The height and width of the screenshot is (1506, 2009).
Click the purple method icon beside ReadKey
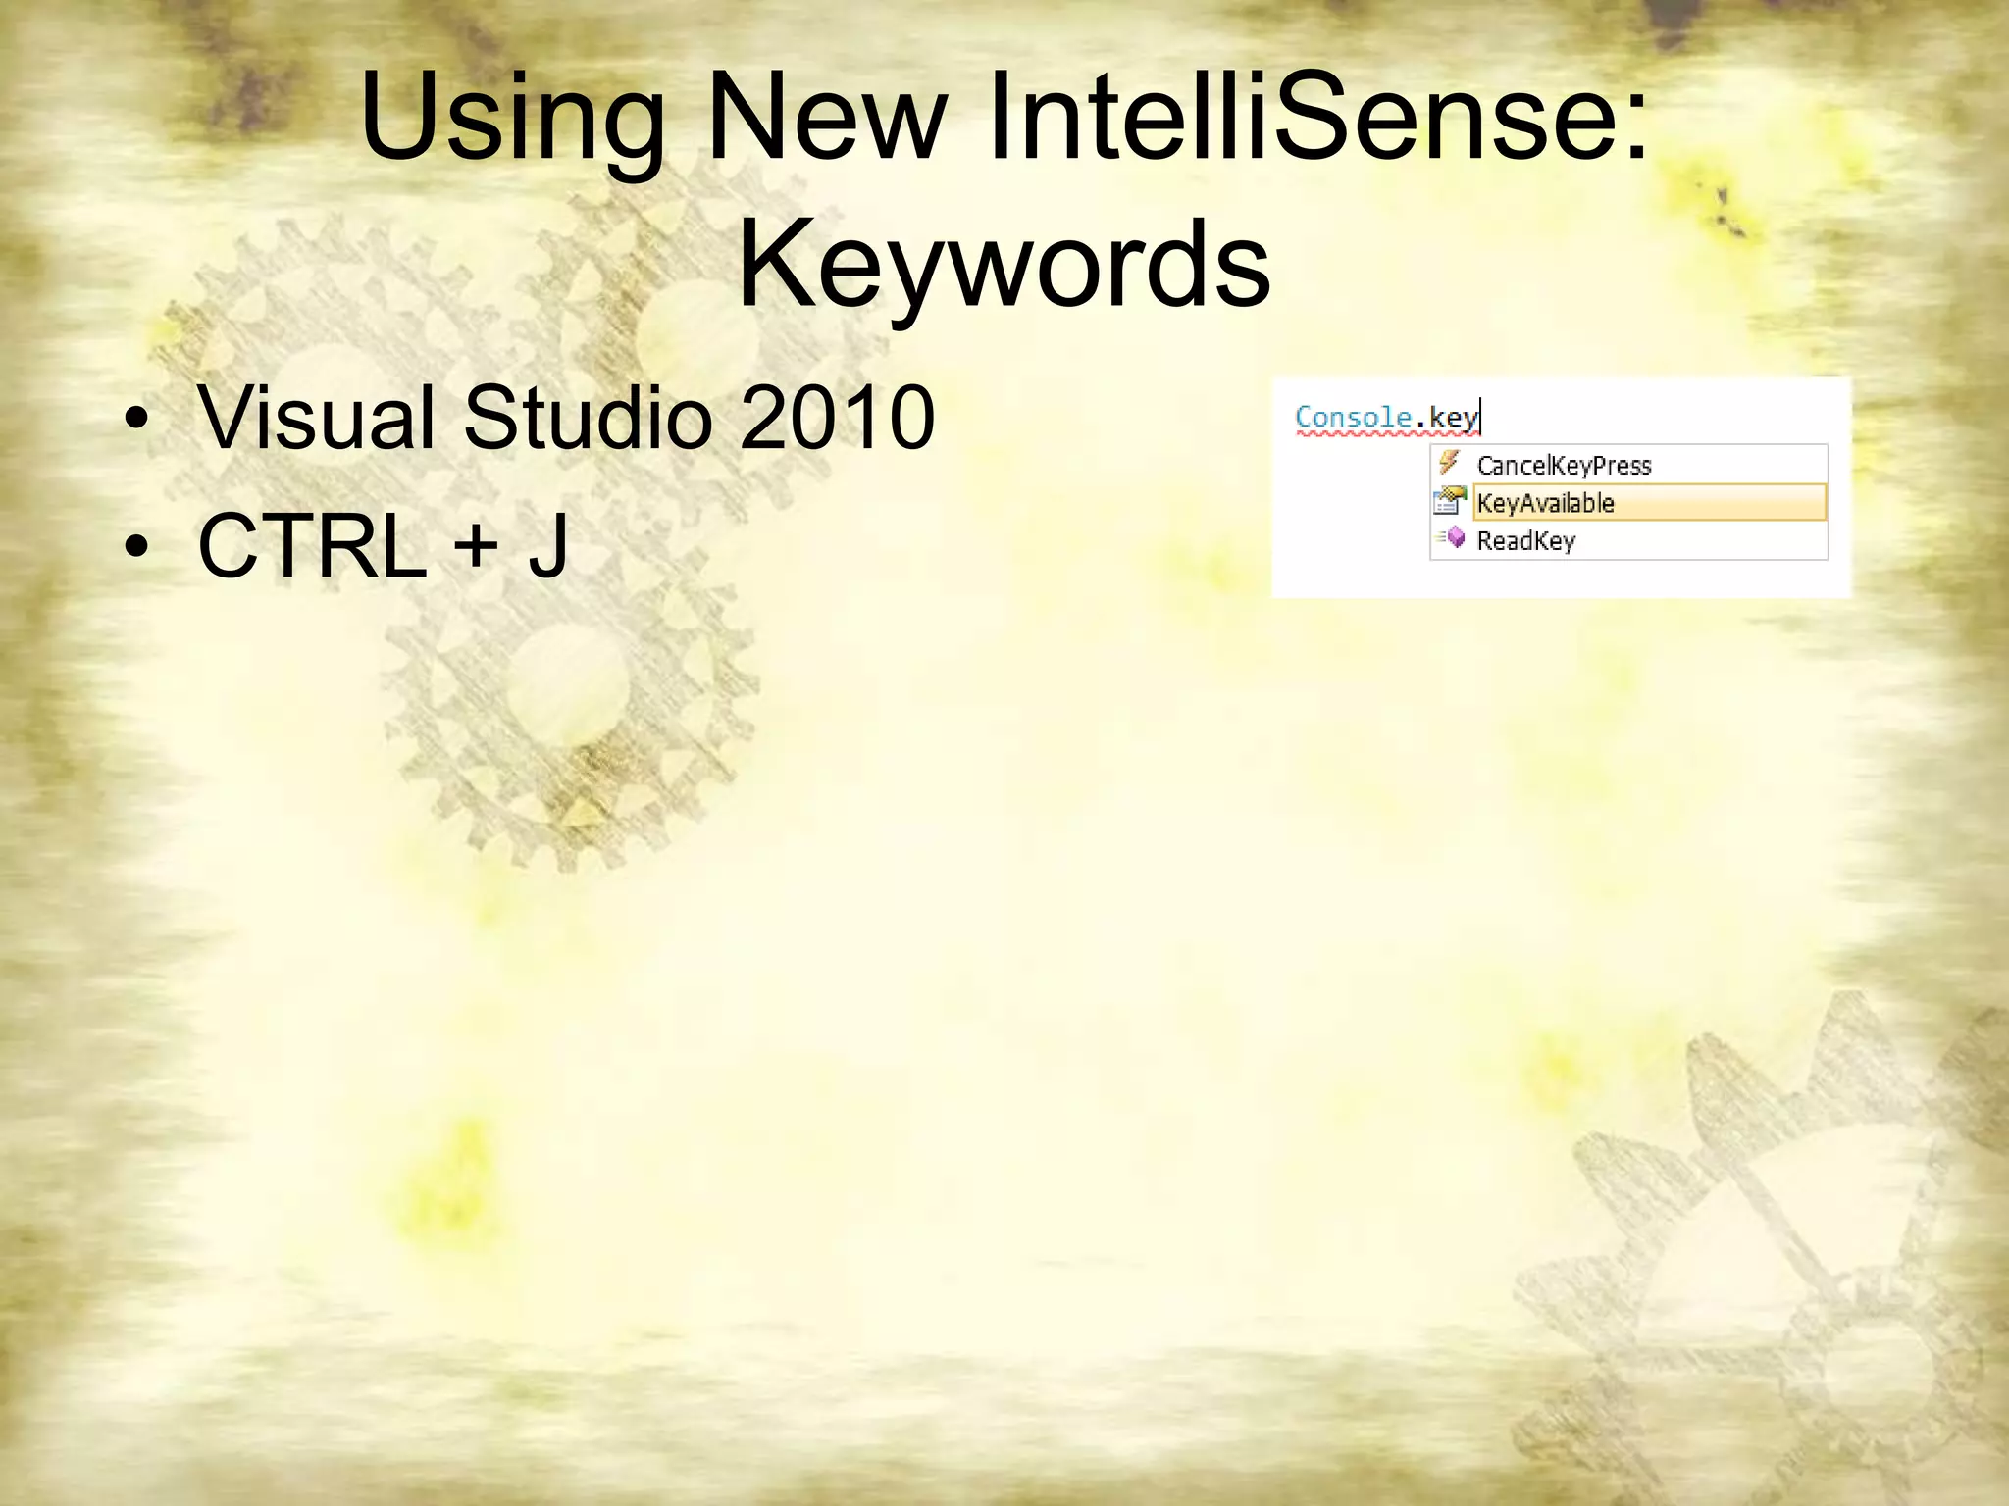(1452, 537)
